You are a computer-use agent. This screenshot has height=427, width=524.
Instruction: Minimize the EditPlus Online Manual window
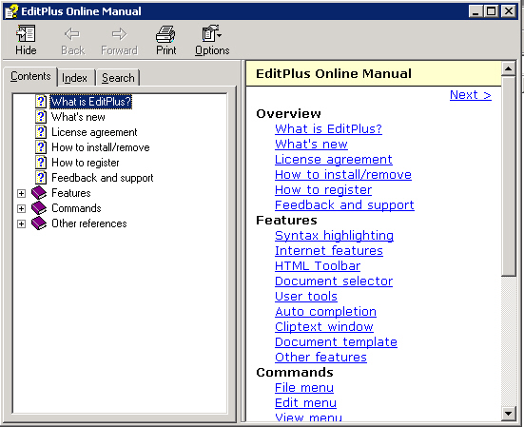[x=475, y=11]
